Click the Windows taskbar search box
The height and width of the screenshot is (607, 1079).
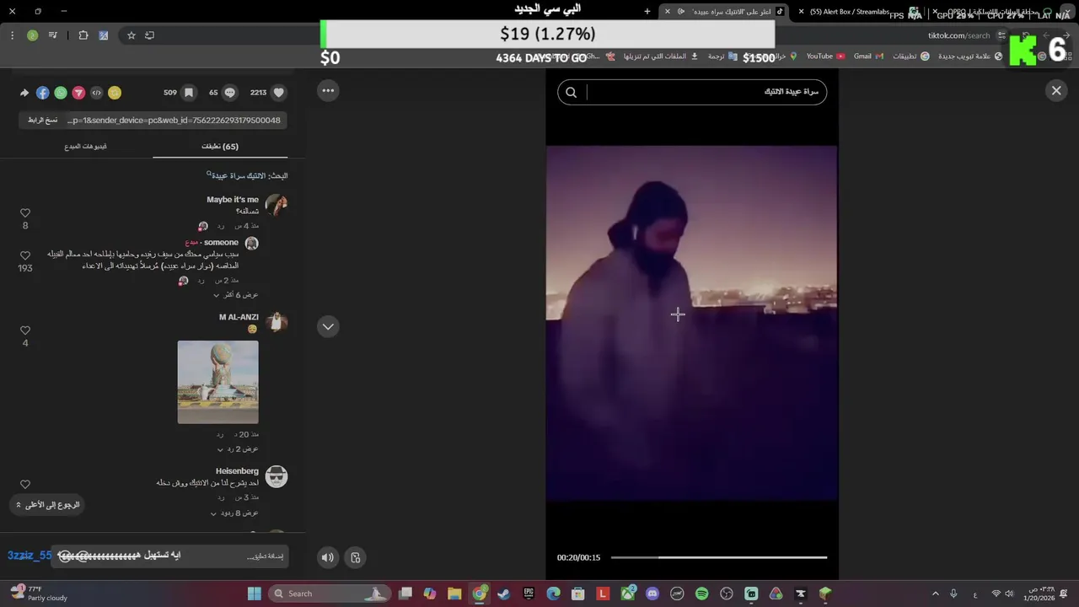pos(329,594)
